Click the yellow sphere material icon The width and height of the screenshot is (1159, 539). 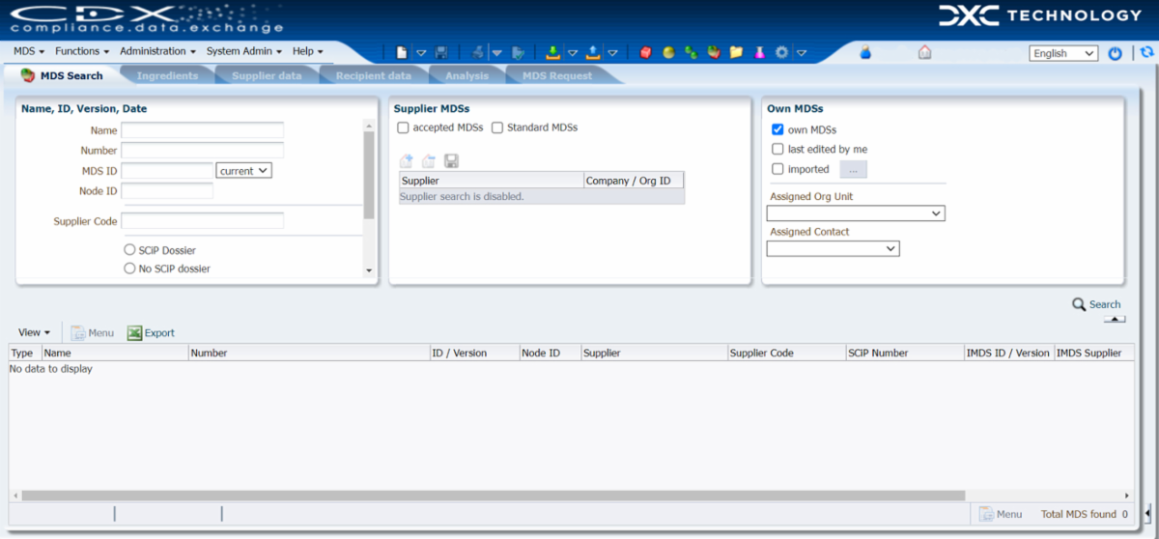coord(668,52)
